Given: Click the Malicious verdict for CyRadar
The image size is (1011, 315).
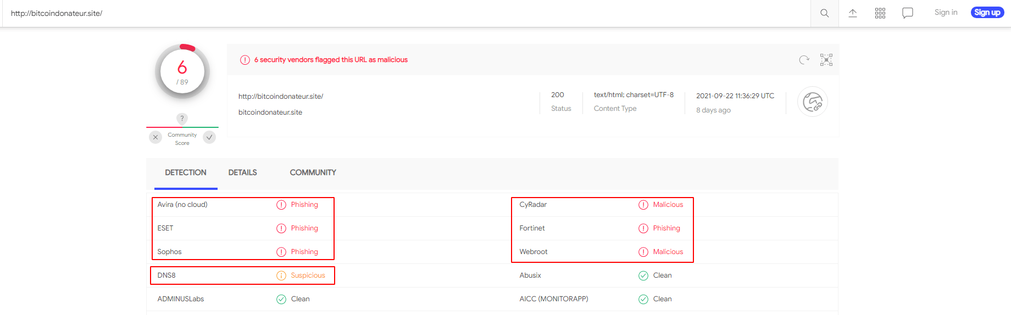Looking at the screenshot, I should [x=668, y=205].
